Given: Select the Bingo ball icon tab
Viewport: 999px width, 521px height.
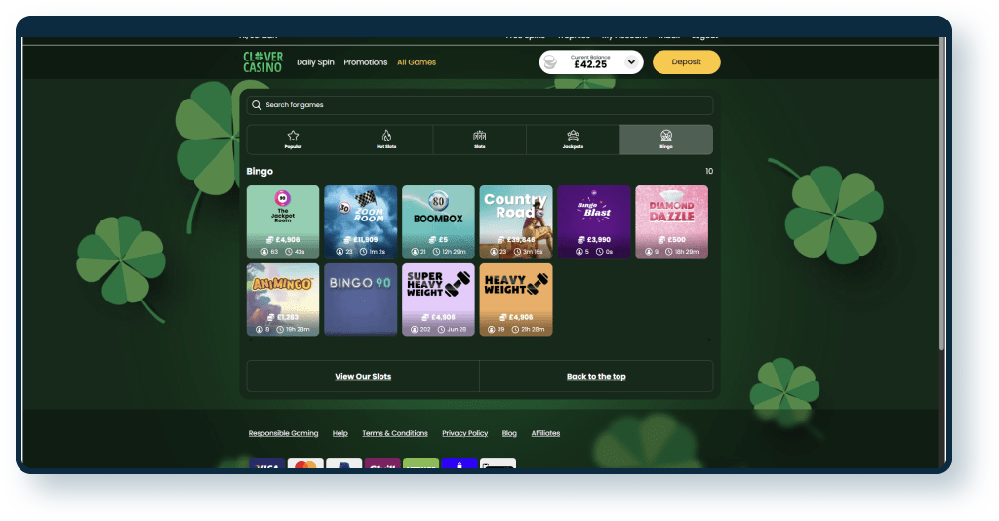Looking at the screenshot, I should 665,140.
